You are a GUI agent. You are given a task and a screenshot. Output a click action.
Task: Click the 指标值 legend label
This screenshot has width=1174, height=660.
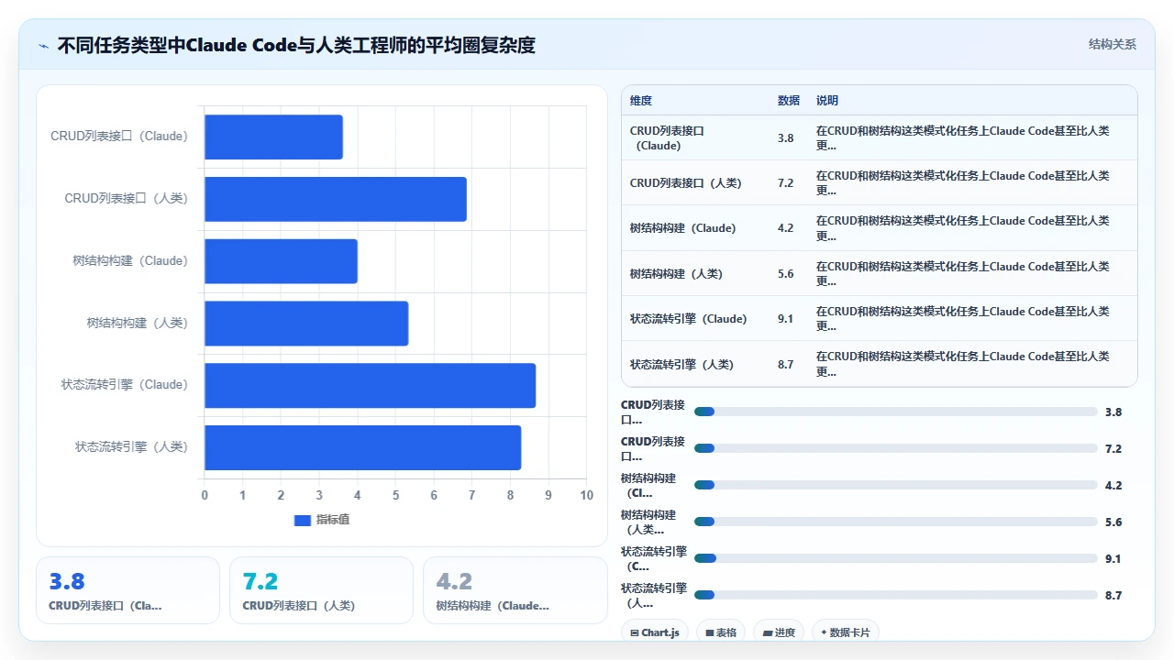[x=333, y=520]
